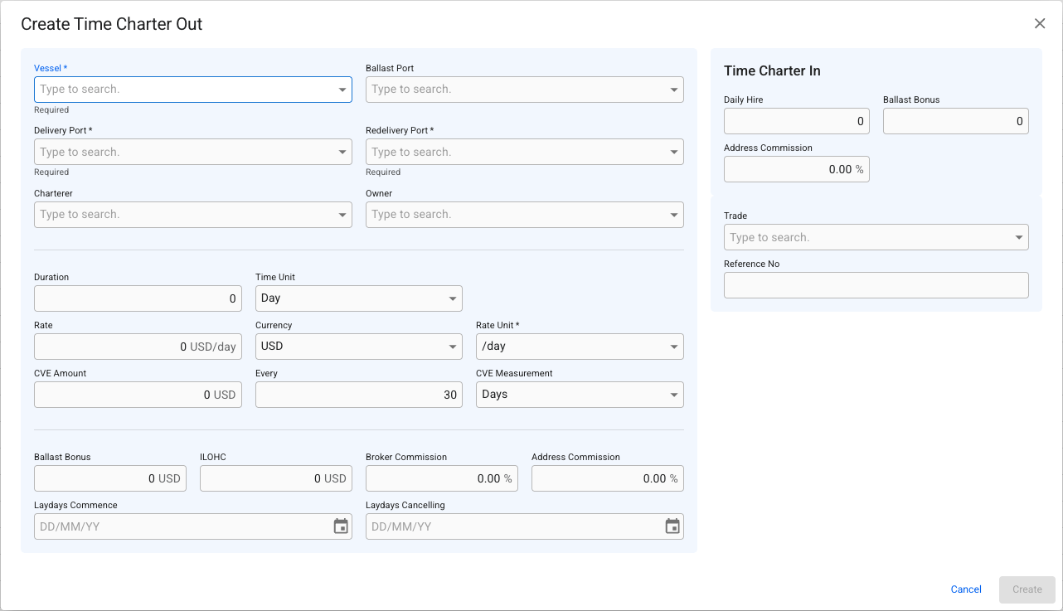1063x611 pixels.
Task: Select the Daily Hire input field
Action: [x=797, y=121]
